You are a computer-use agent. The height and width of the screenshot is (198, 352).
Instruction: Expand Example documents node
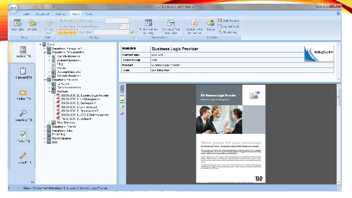[49, 56]
